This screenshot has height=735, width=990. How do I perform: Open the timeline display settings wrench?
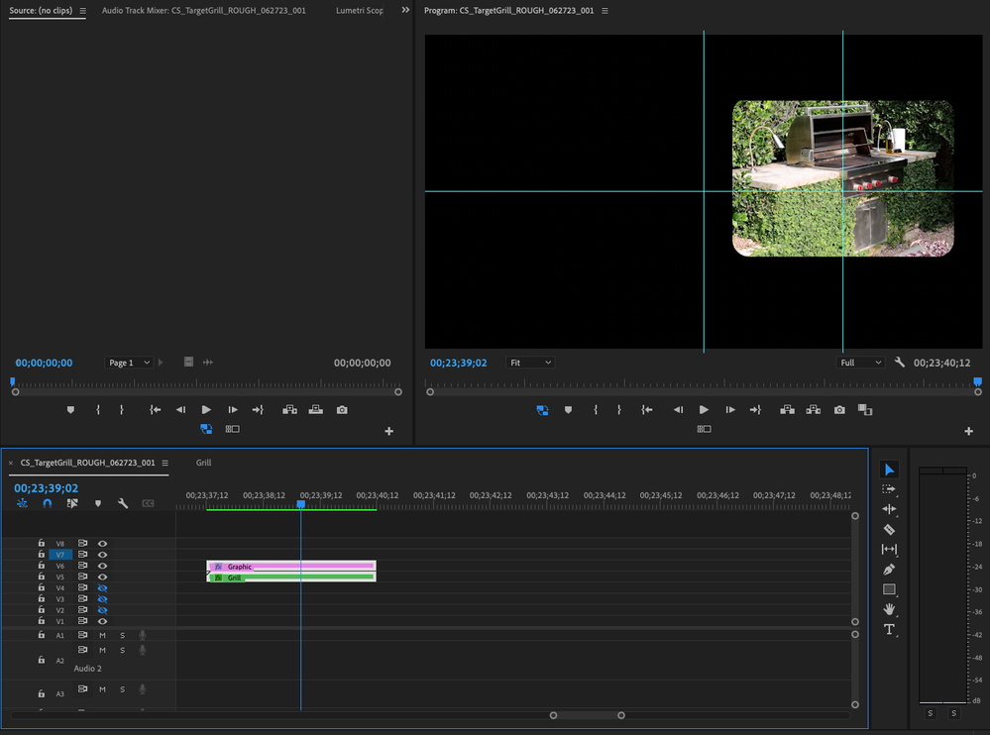click(123, 504)
